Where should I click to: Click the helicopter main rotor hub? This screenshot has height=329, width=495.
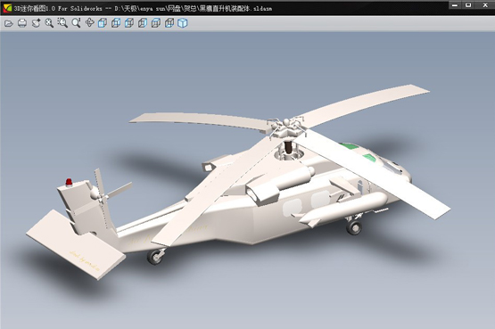pyautogui.click(x=286, y=127)
